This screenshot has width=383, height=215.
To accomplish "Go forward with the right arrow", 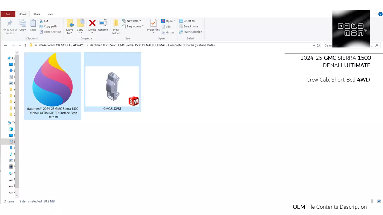I will [13, 45].
